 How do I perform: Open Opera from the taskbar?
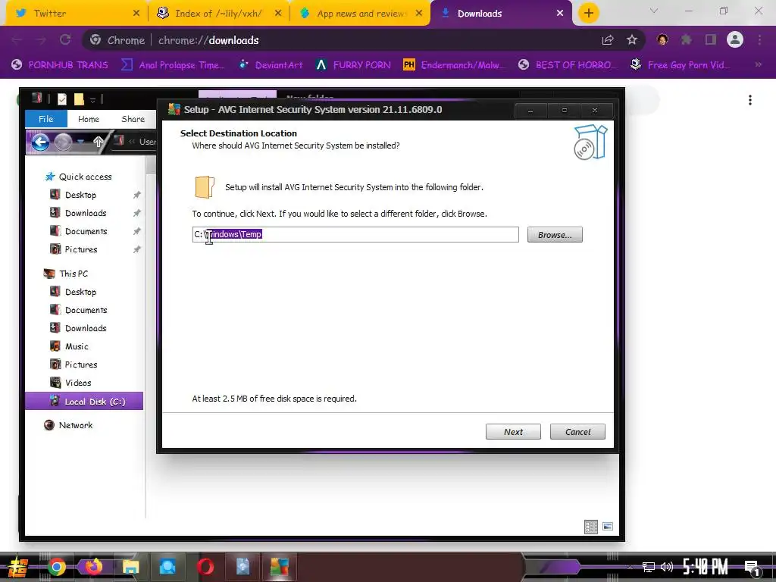click(205, 567)
